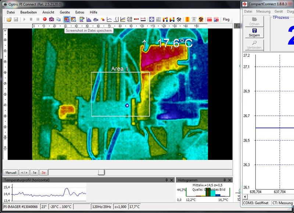Open the Datei menu in PI Connect
Viewport: 294px width, 213px height.
click(11, 12)
